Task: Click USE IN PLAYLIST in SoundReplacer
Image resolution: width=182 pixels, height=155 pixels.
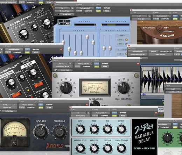Action: click(x=166, y=51)
